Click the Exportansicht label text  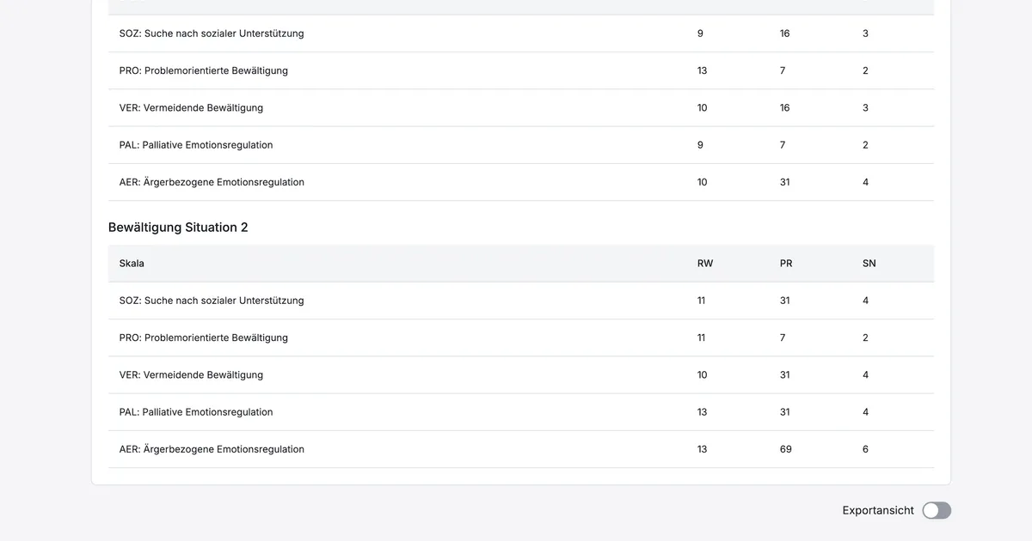pyautogui.click(x=877, y=511)
